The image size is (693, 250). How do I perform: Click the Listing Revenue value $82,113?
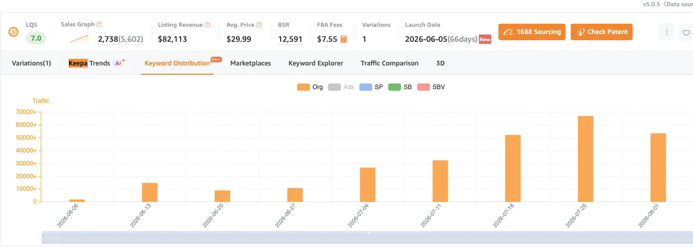172,39
